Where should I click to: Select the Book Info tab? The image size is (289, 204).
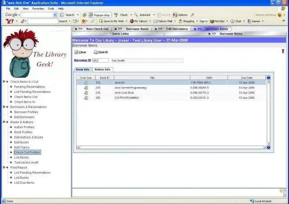pyautogui.click(x=83, y=70)
